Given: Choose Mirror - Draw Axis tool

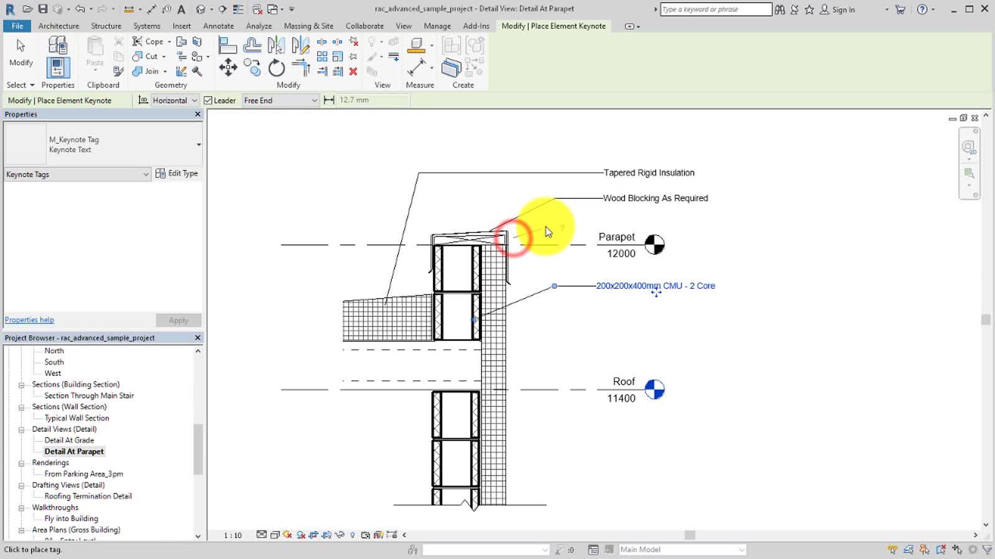Looking at the screenshot, I should click(x=300, y=45).
